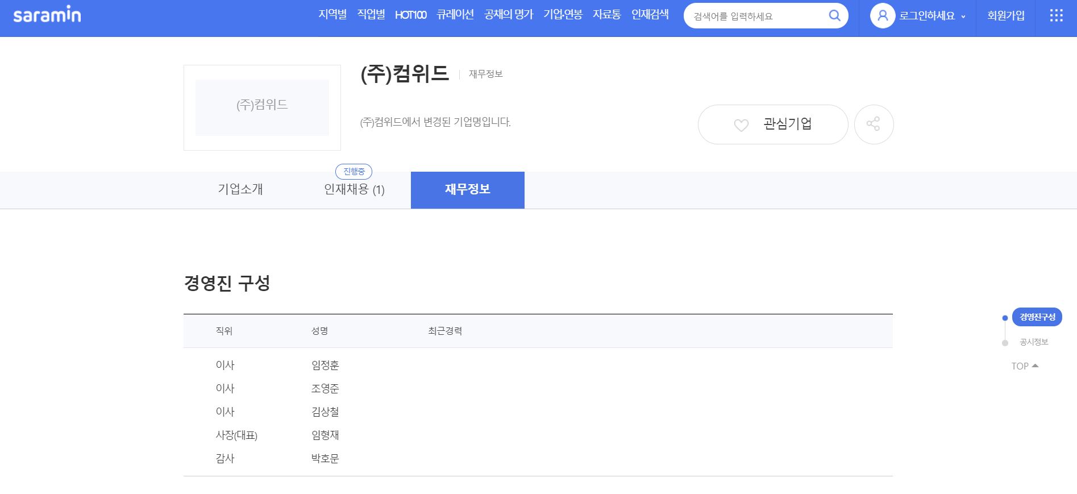Click the 직위 column header
Image resolution: width=1077 pixels, height=494 pixels.
pyautogui.click(x=224, y=331)
